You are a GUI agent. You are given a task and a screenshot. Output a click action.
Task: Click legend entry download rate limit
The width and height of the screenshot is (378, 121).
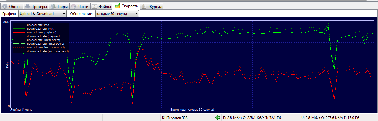(40, 28)
